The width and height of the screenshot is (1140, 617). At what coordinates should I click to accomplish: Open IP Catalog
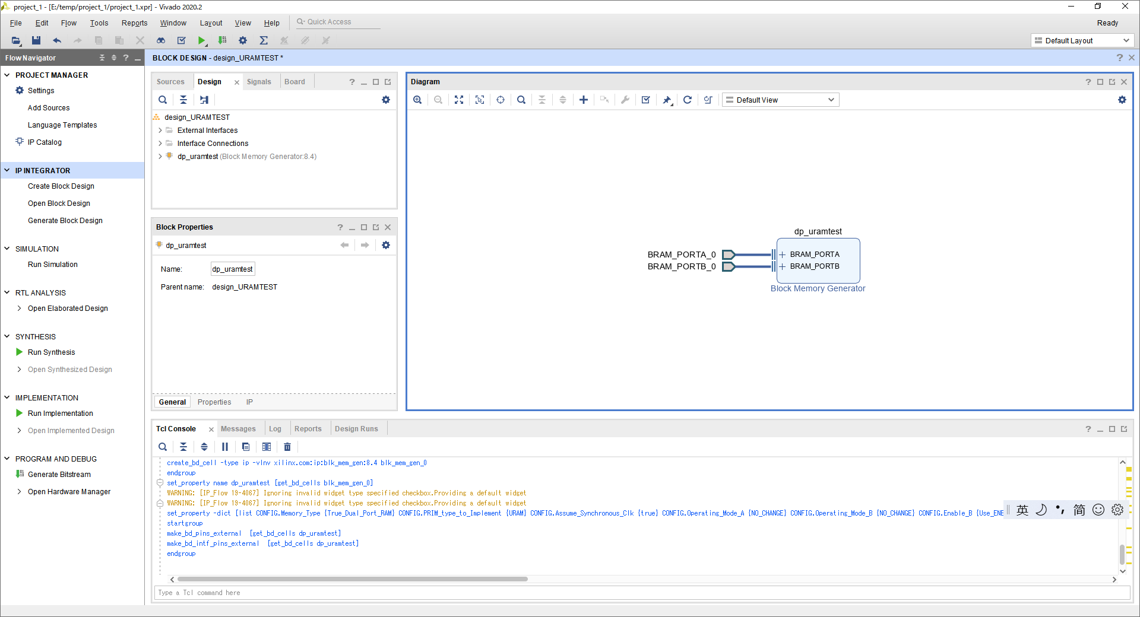click(45, 142)
